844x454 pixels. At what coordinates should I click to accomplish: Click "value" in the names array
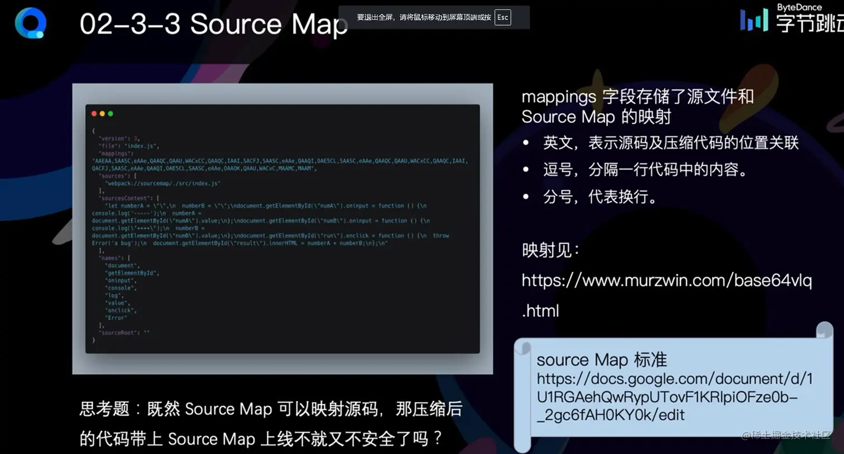(117, 303)
